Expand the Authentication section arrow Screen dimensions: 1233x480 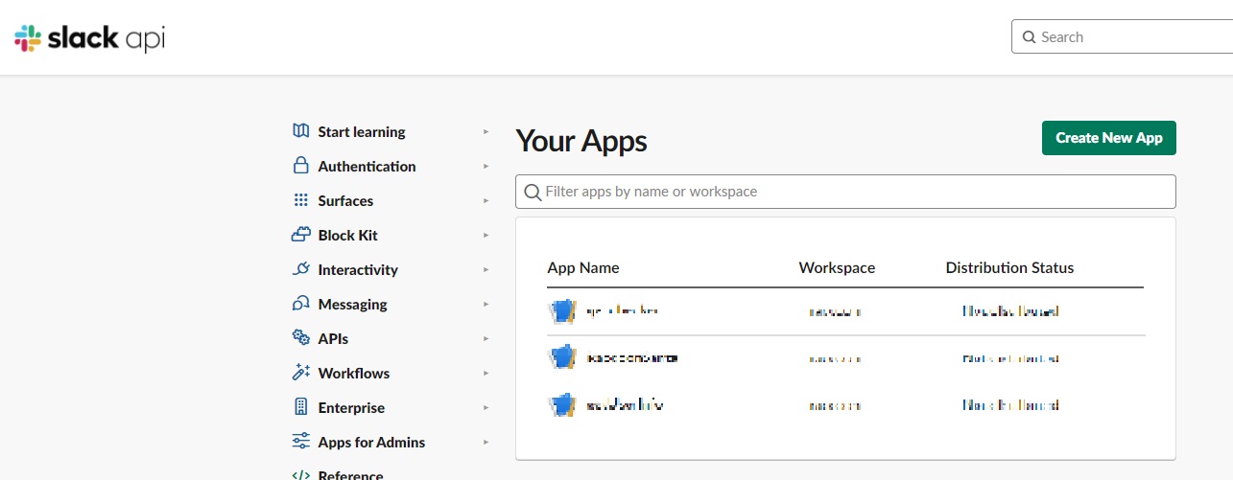pyautogui.click(x=486, y=166)
